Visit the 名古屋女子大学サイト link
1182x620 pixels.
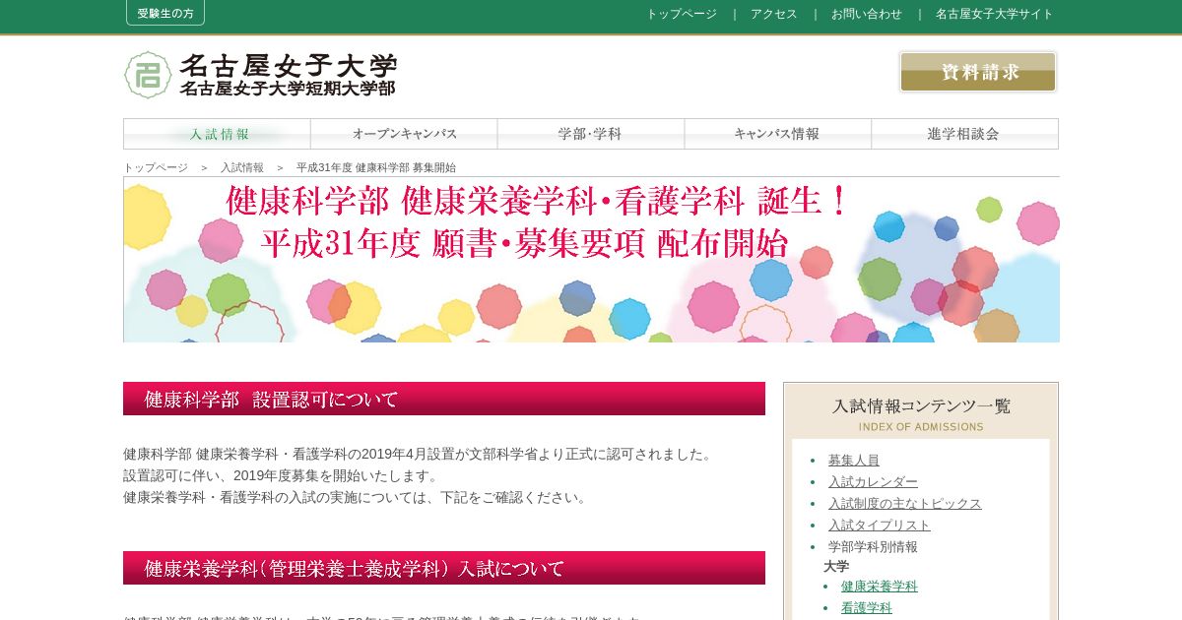click(995, 14)
